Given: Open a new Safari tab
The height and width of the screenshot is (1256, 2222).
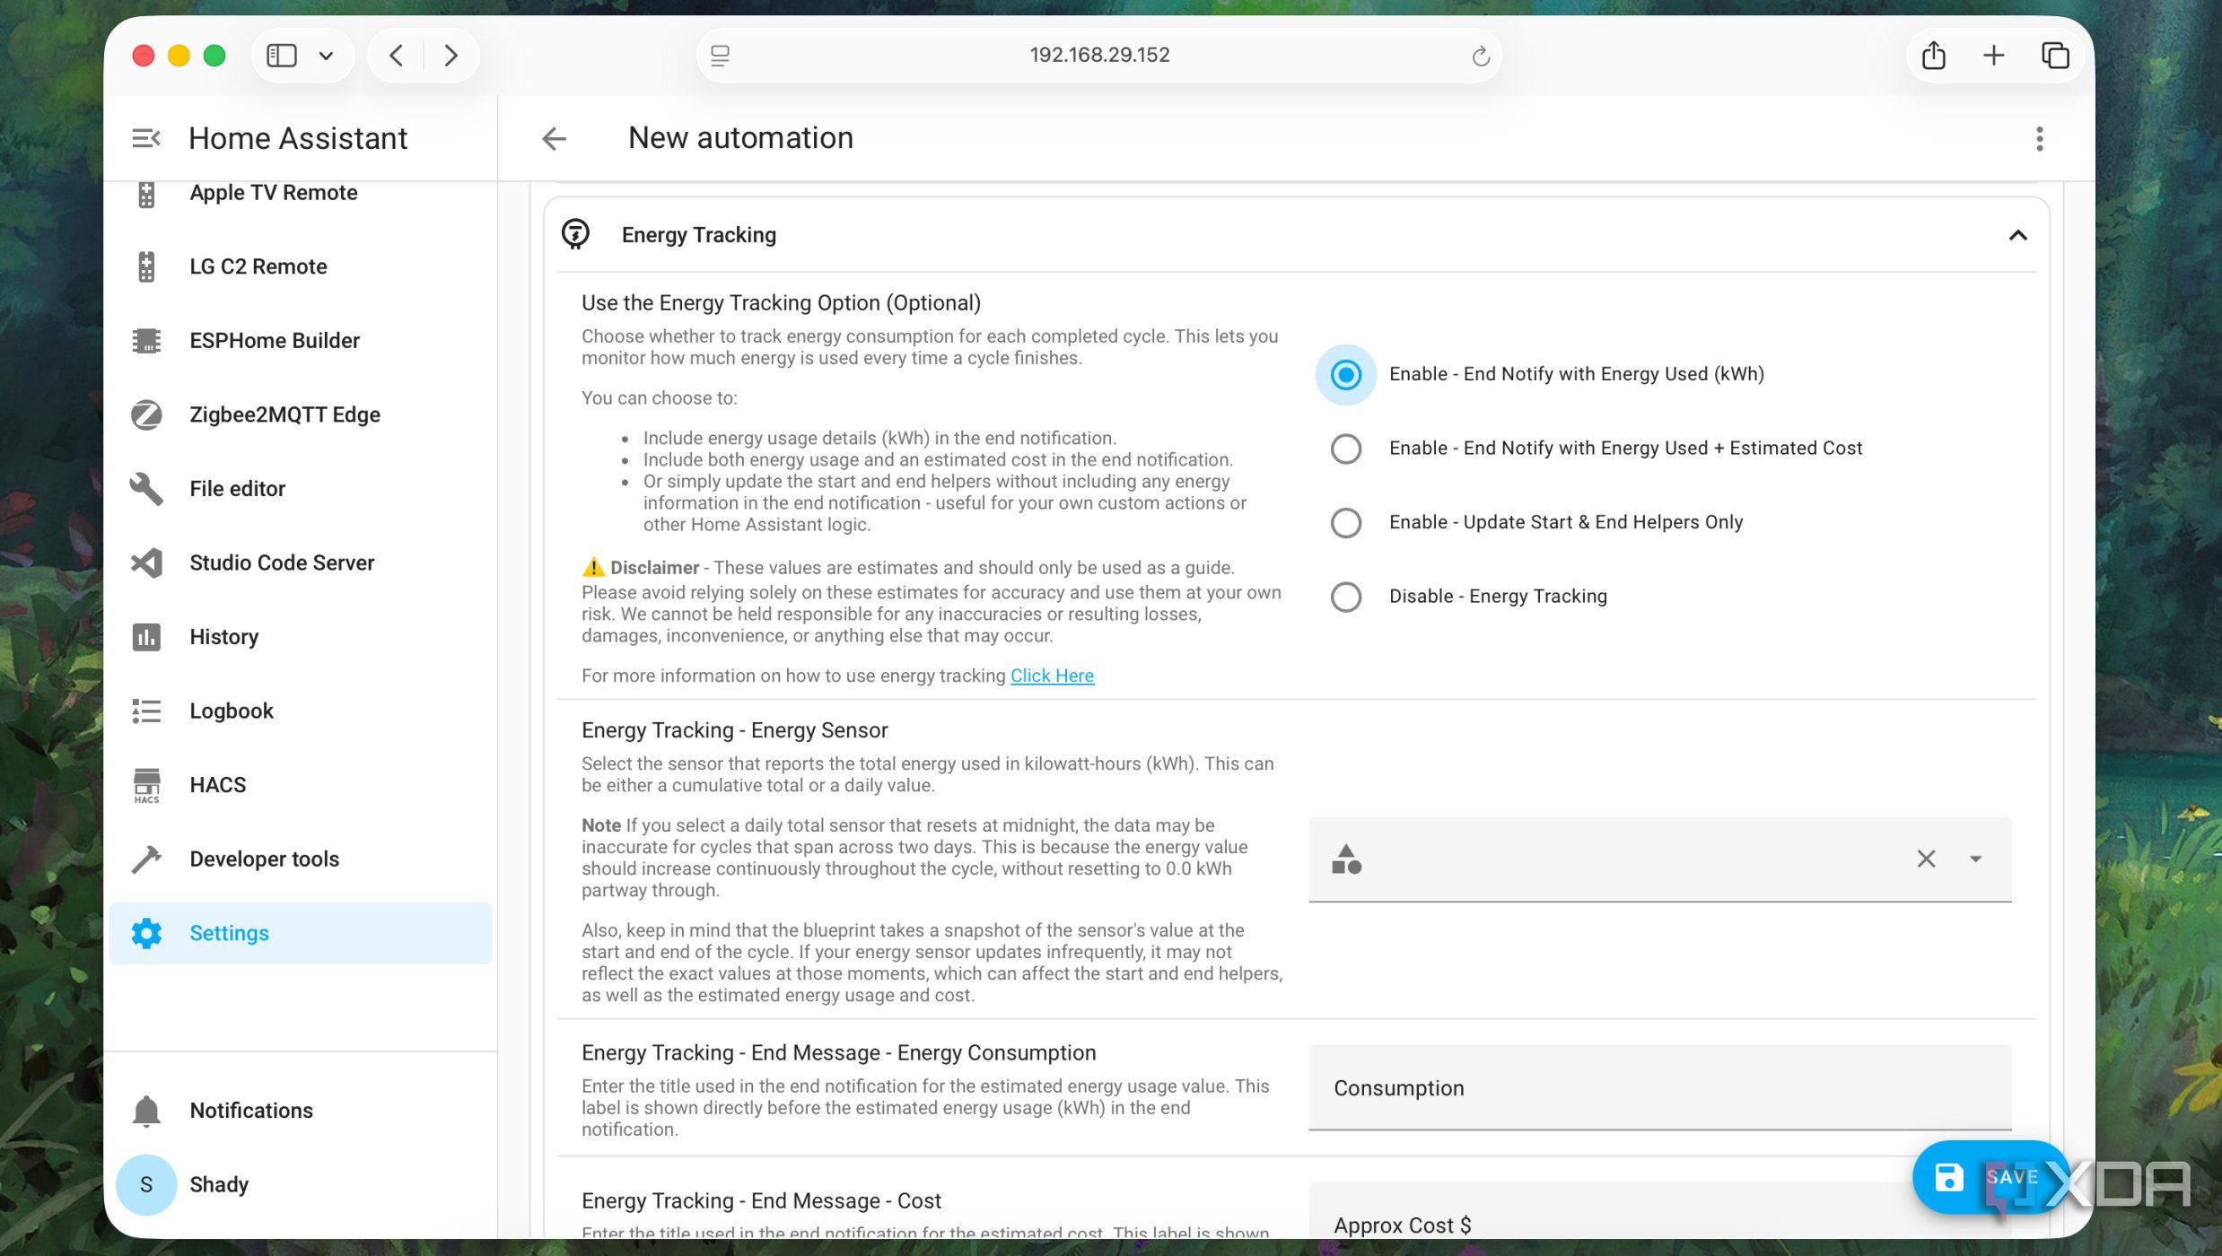Looking at the screenshot, I should [1993, 56].
